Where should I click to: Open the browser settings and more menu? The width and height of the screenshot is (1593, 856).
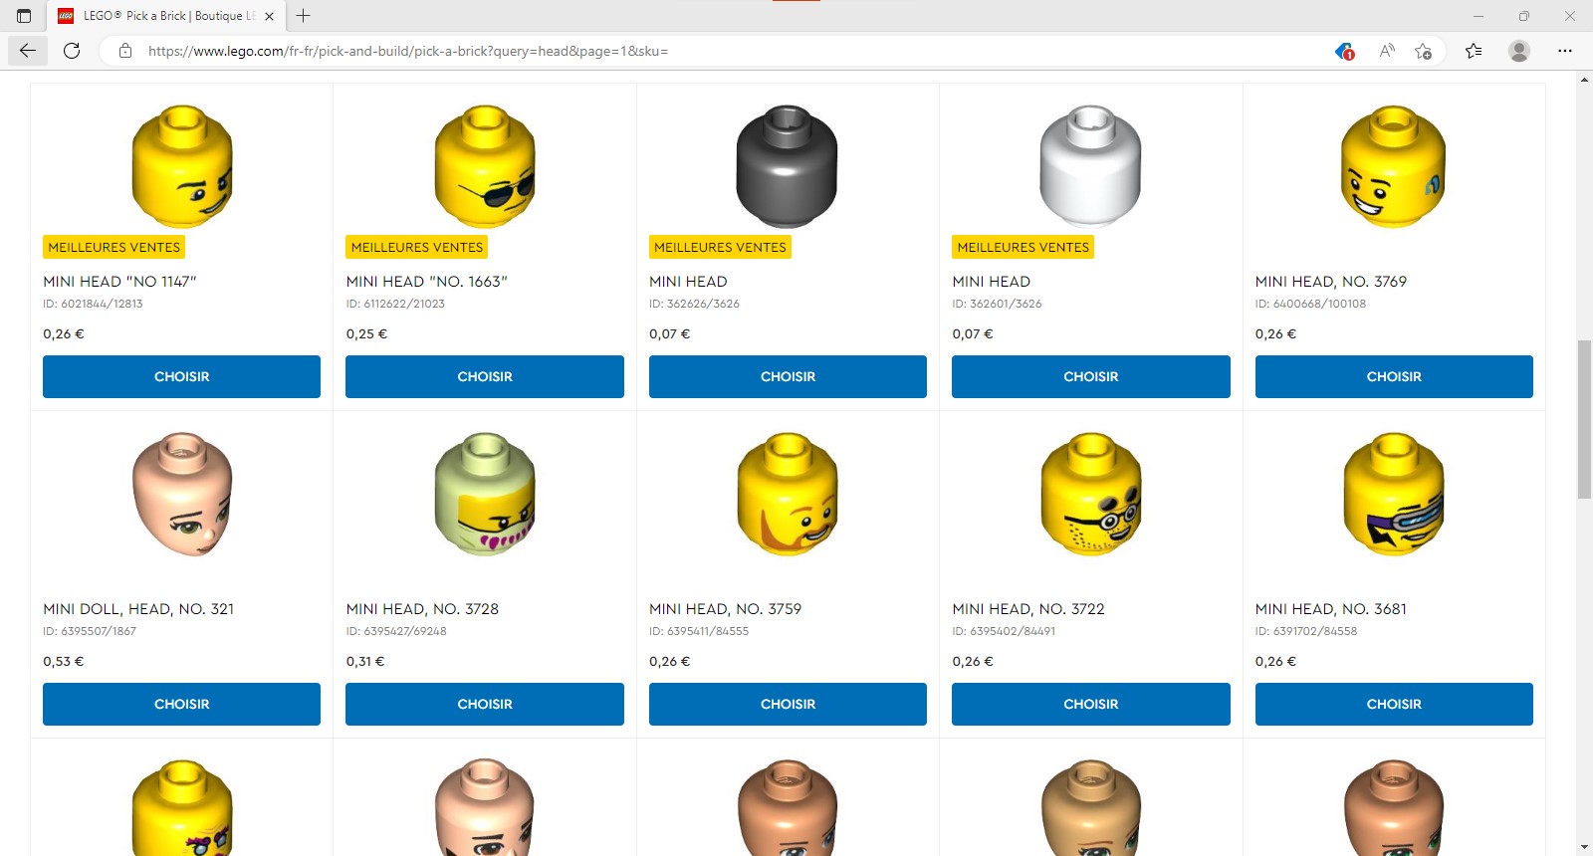click(1565, 51)
